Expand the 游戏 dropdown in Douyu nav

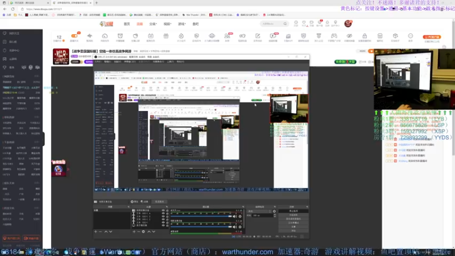pyautogui.click(x=181, y=24)
